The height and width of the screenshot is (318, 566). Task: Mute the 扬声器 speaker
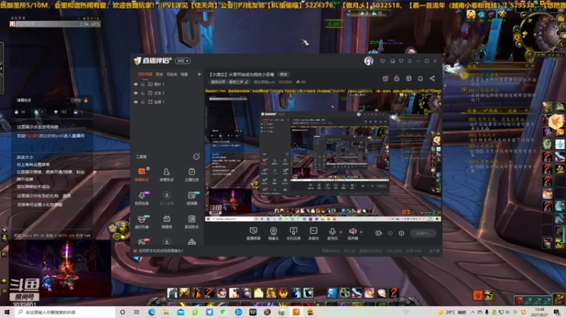point(352,233)
